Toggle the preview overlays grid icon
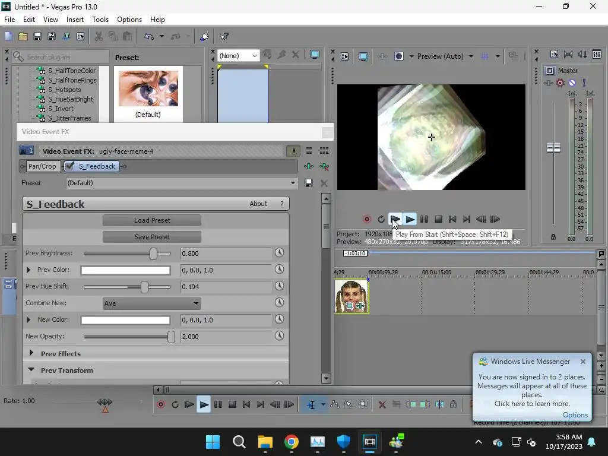Viewport: 608px width, 456px height. tap(484, 56)
